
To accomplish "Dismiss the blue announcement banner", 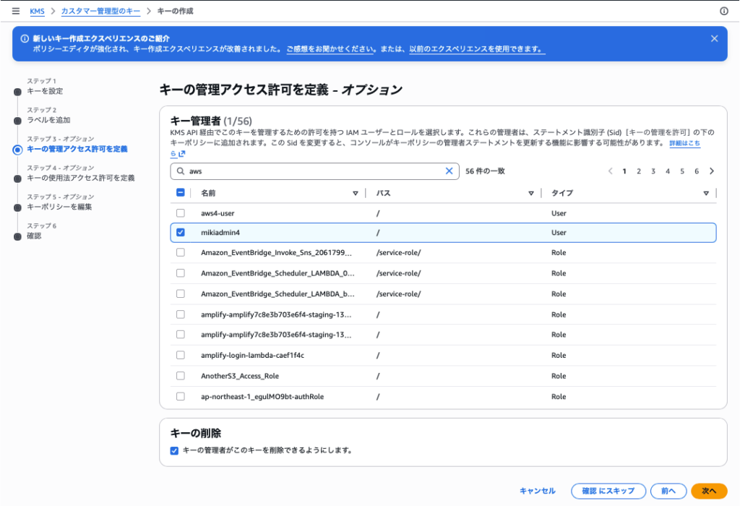I will (715, 39).
